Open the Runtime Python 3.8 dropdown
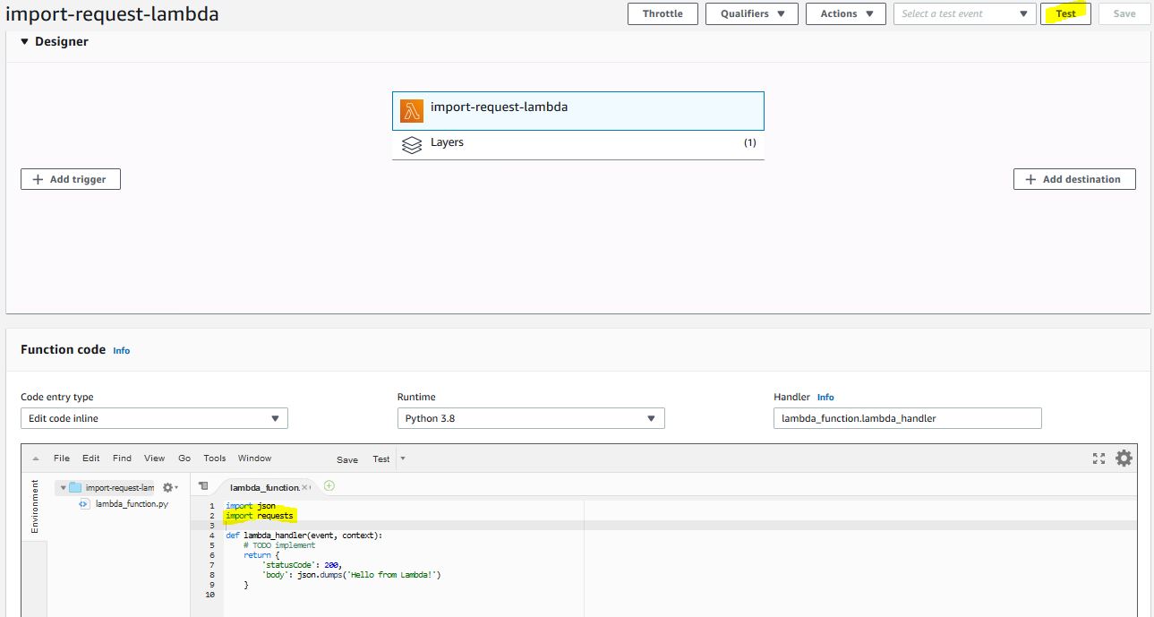The image size is (1154, 617). click(530, 418)
